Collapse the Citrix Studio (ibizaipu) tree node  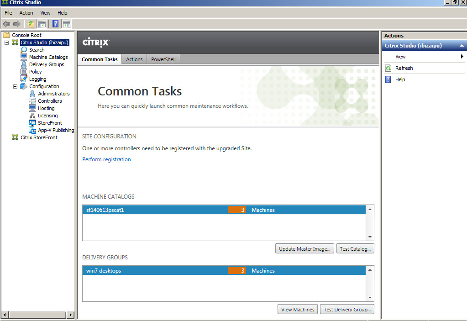pos(6,42)
